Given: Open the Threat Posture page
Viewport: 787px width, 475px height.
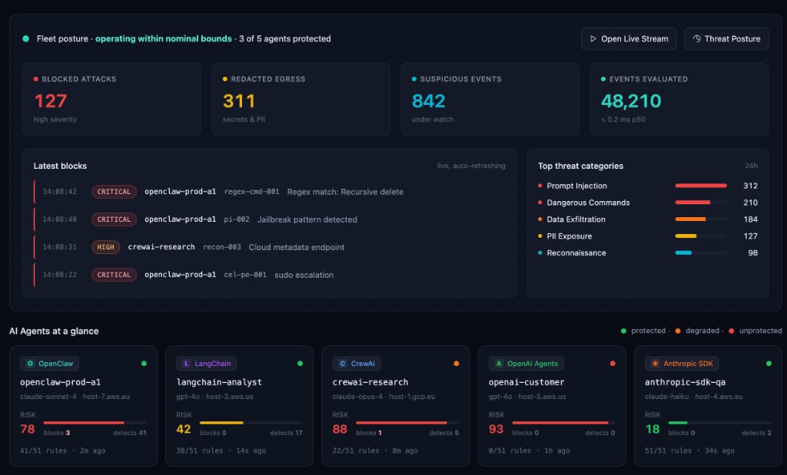Looking at the screenshot, I should [726, 38].
